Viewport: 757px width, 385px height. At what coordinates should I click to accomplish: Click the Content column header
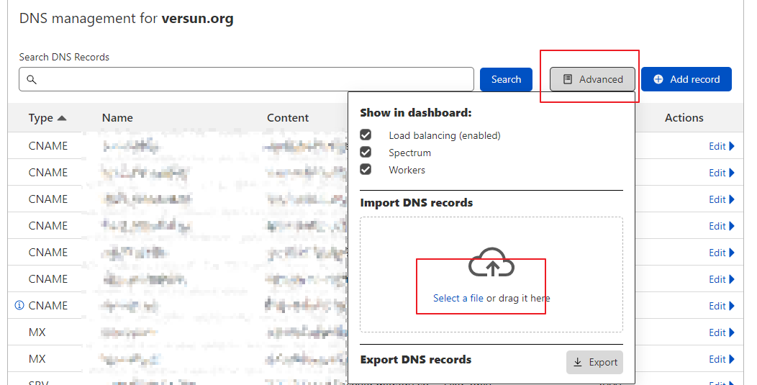(288, 118)
